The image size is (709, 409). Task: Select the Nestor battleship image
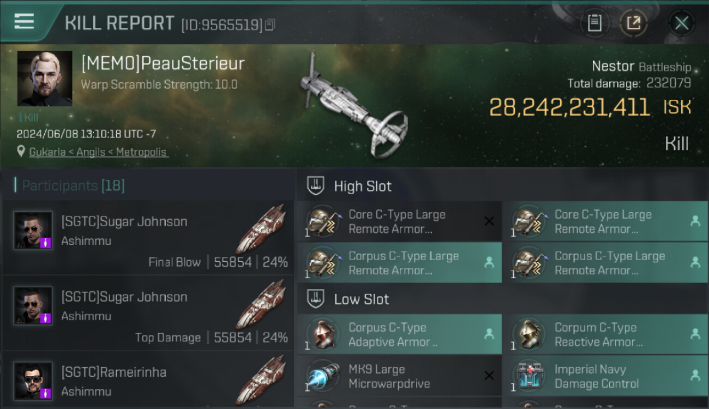tap(353, 106)
